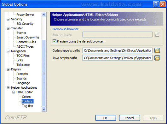Viewport: 167px width, 124px height.
Task: Select Links under Navigation
Action: pos(20,60)
